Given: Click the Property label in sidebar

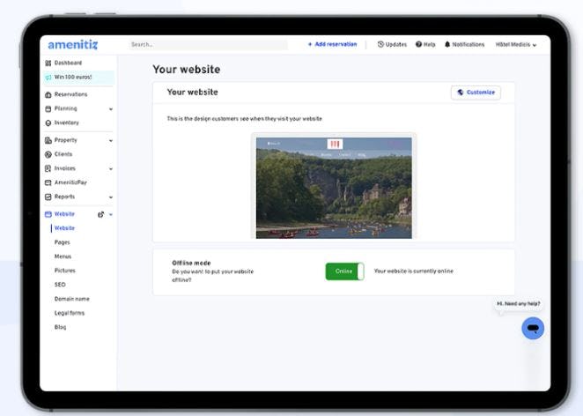Looking at the screenshot, I should pyautogui.click(x=65, y=140).
